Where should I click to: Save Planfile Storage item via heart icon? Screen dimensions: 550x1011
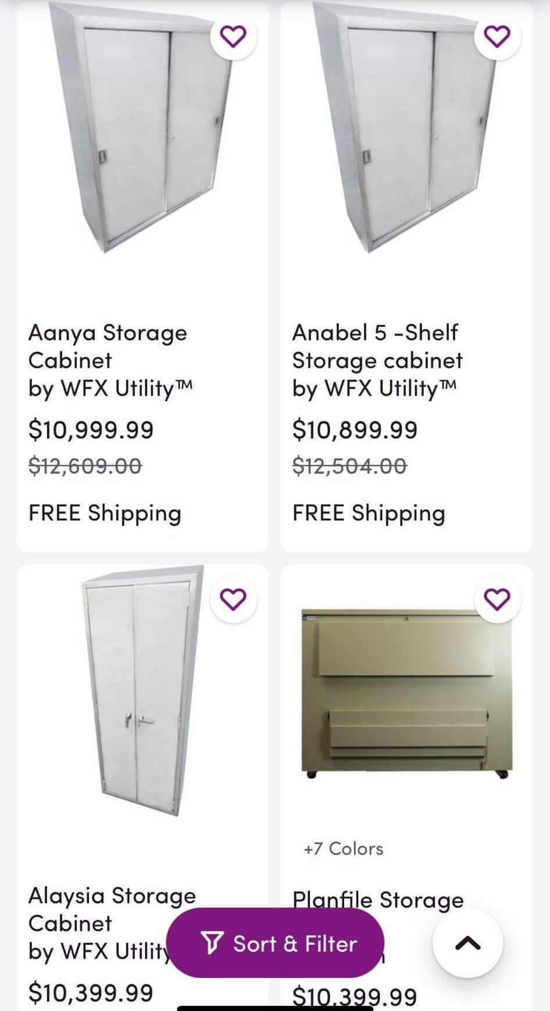497,599
